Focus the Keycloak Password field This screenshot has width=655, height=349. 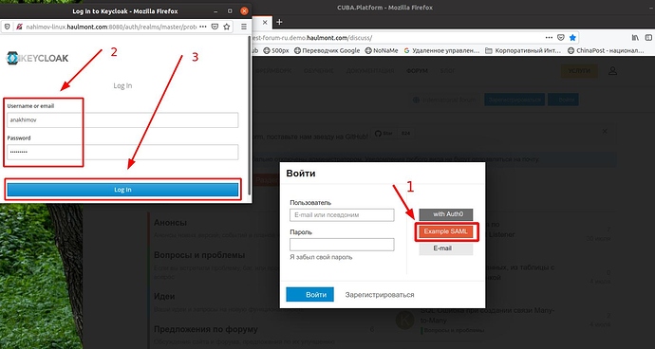tap(122, 153)
